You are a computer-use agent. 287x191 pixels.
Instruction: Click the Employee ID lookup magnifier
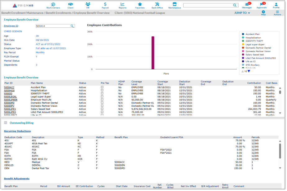(x=72, y=26)
